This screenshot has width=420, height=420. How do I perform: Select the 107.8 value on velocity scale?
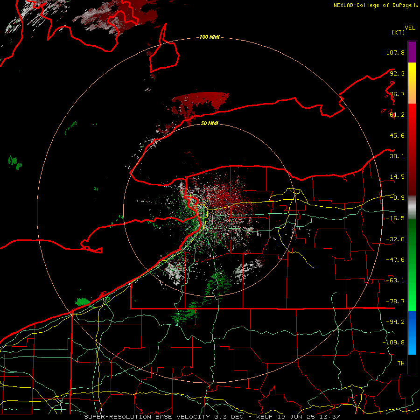tap(395, 52)
